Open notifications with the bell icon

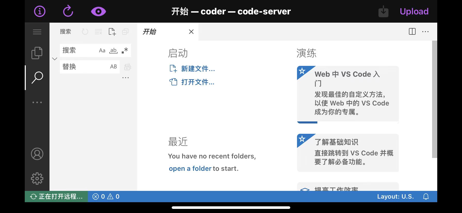pos(426,197)
